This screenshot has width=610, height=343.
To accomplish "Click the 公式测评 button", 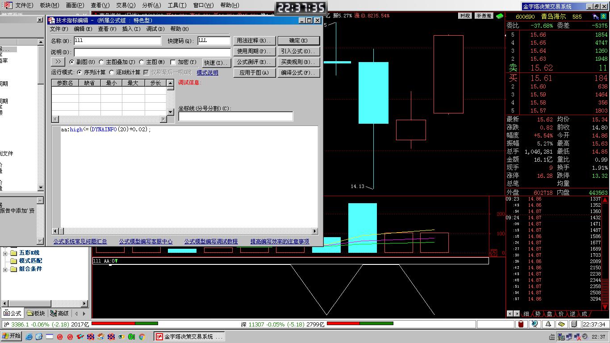I will click(x=255, y=62).
